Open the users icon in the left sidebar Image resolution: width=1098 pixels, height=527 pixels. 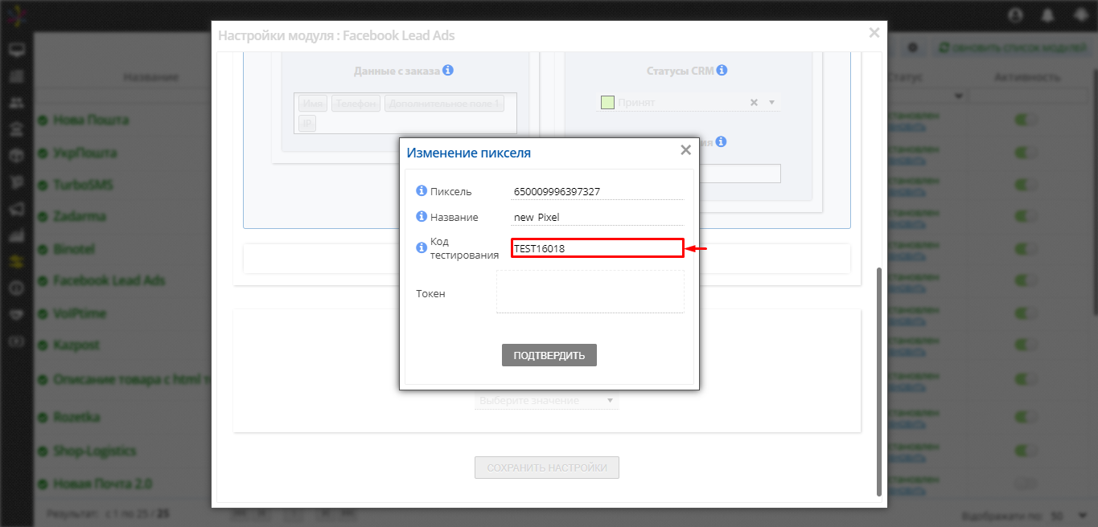16,104
